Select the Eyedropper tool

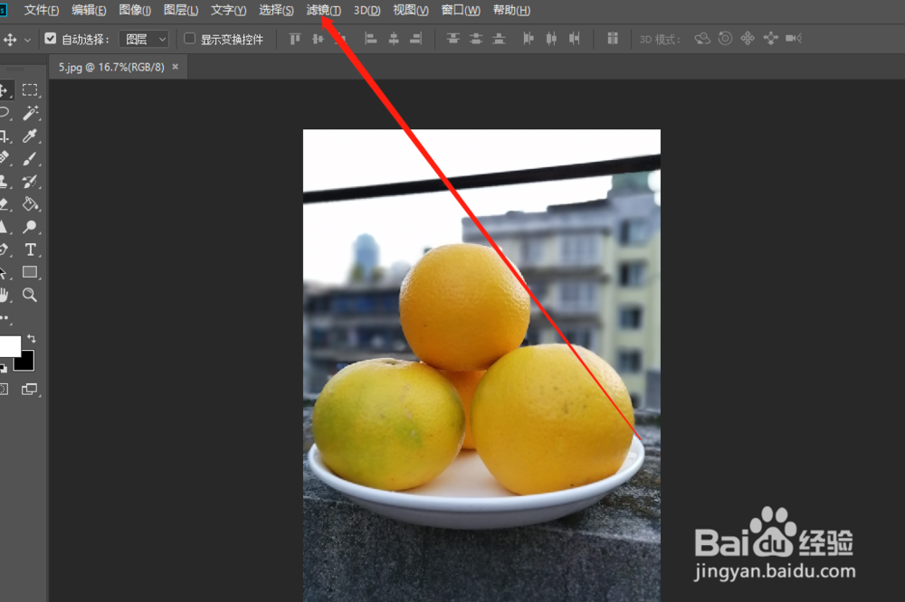pos(30,136)
